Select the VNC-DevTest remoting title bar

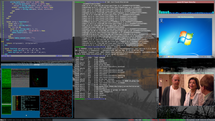pos(186,17)
